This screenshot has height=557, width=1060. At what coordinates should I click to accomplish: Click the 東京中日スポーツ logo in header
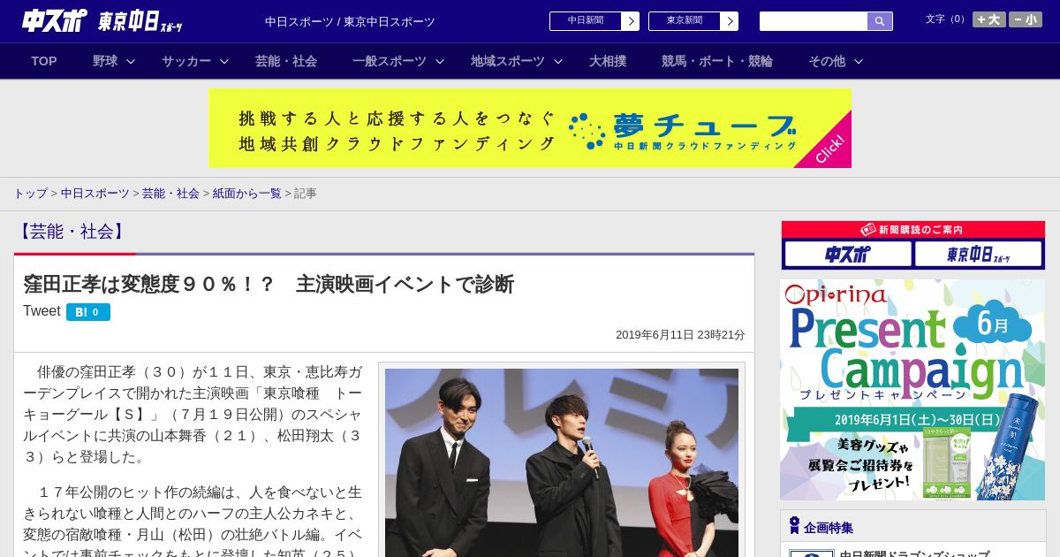[140, 21]
